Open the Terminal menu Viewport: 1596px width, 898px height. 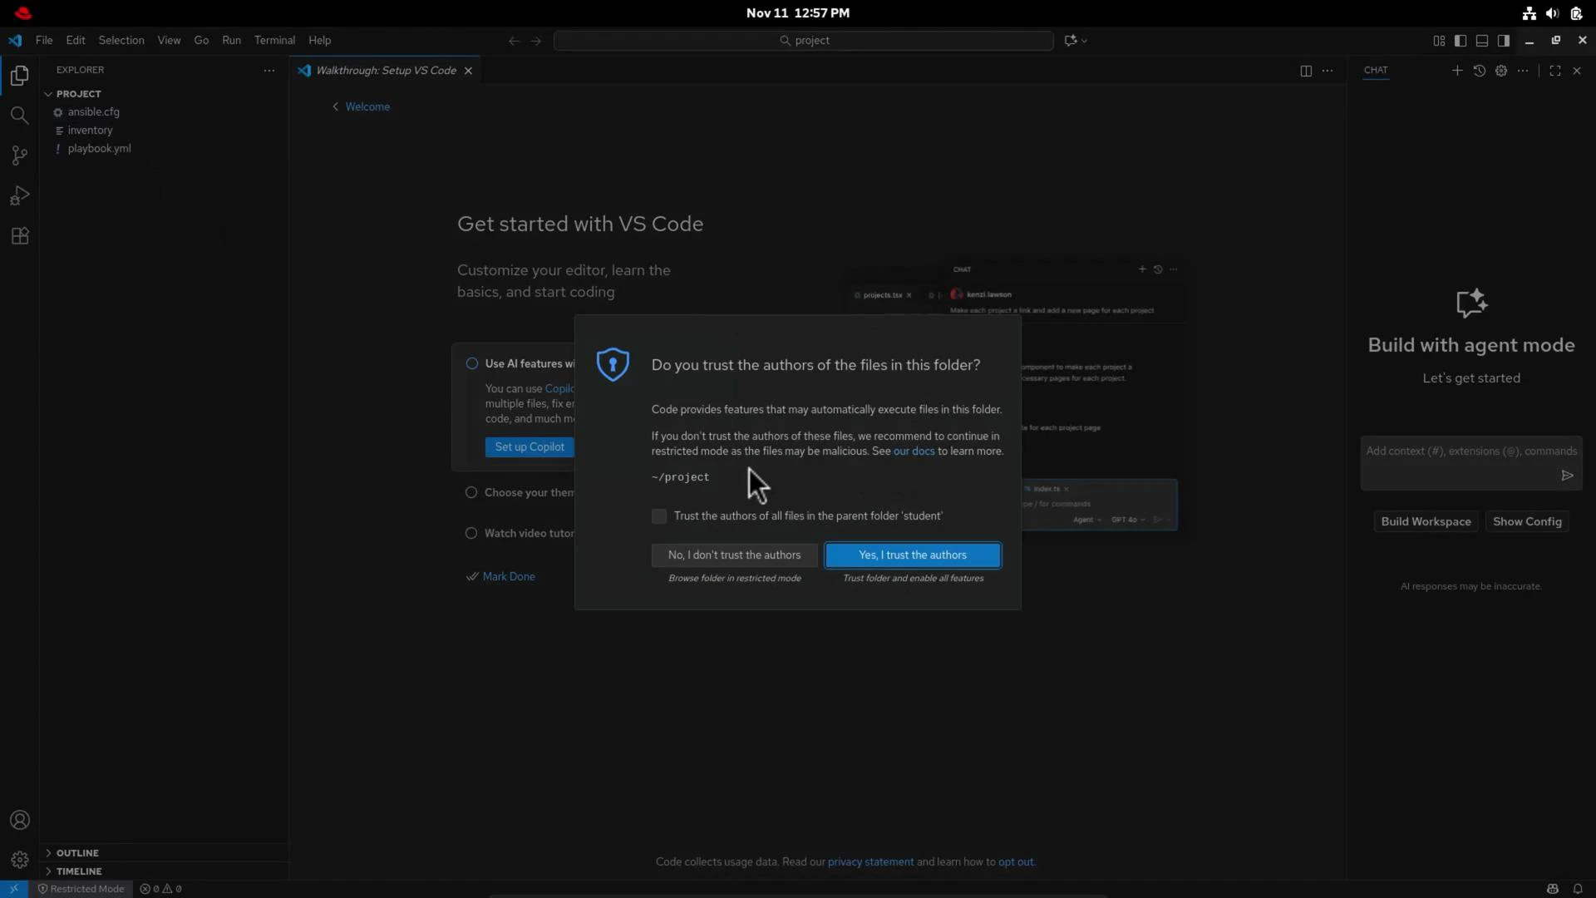[275, 40]
